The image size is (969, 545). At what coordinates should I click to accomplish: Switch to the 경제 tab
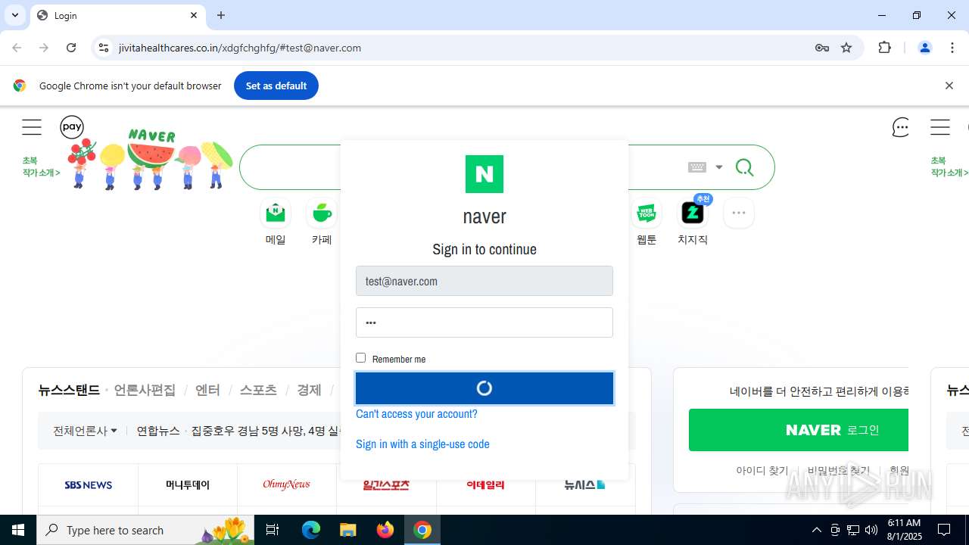point(309,391)
